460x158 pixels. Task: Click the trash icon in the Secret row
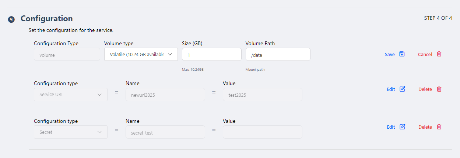tap(439, 127)
